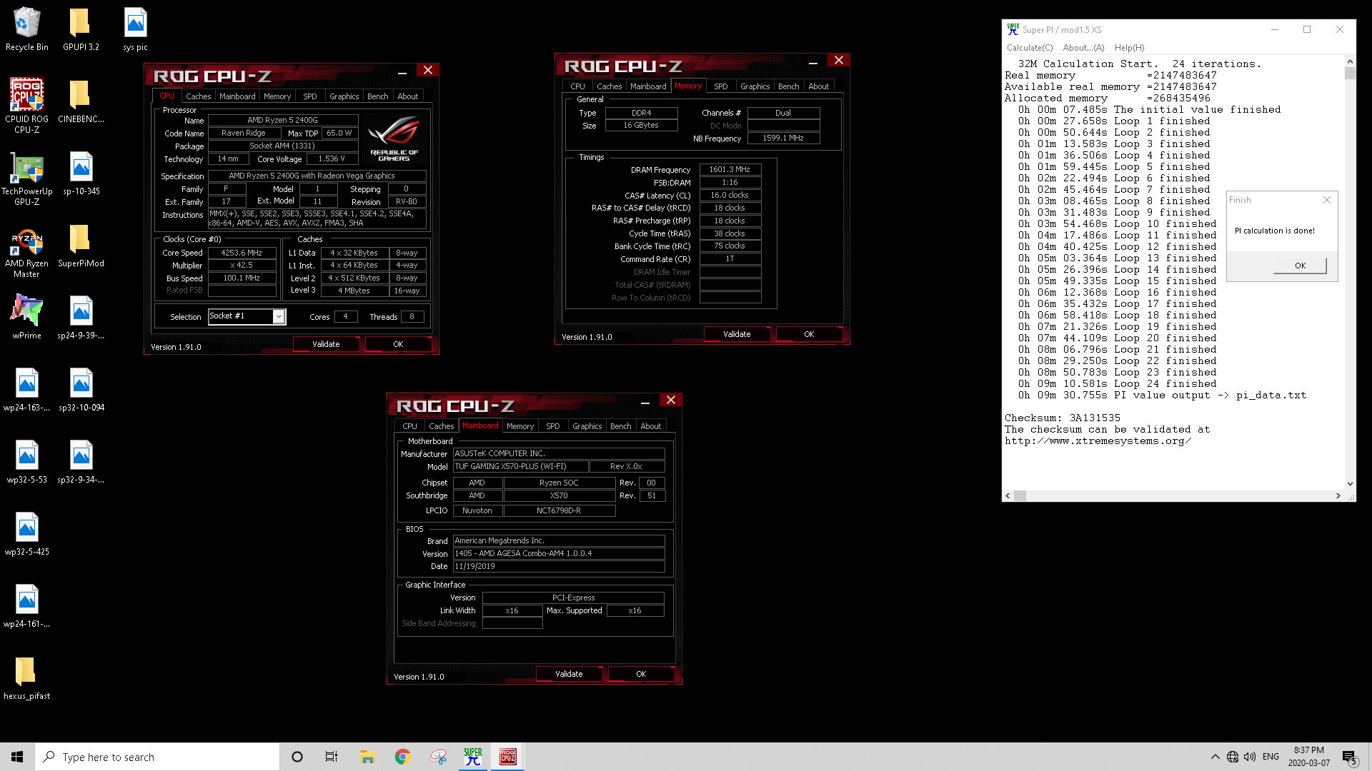Select the wp32-5-425 image file

coord(26,535)
